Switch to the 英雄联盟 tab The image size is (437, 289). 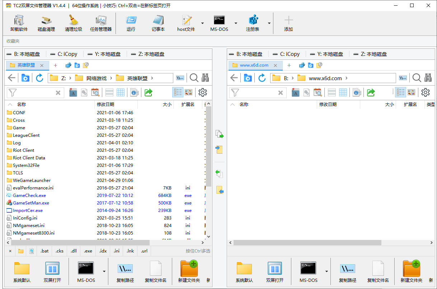pyautogui.click(x=26, y=65)
